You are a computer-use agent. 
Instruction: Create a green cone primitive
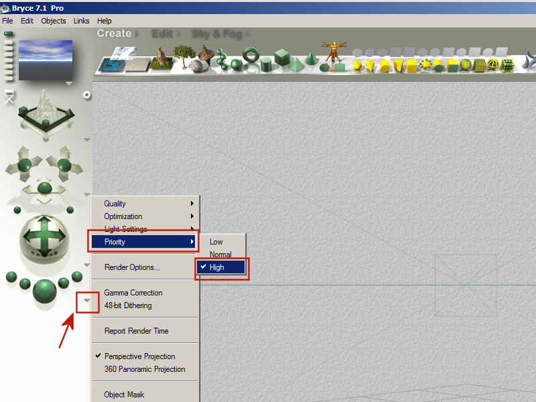point(311,58)
